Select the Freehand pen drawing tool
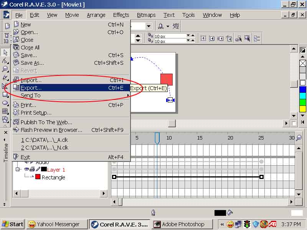Viewport: 307px width, 230px height. [5, 78]
